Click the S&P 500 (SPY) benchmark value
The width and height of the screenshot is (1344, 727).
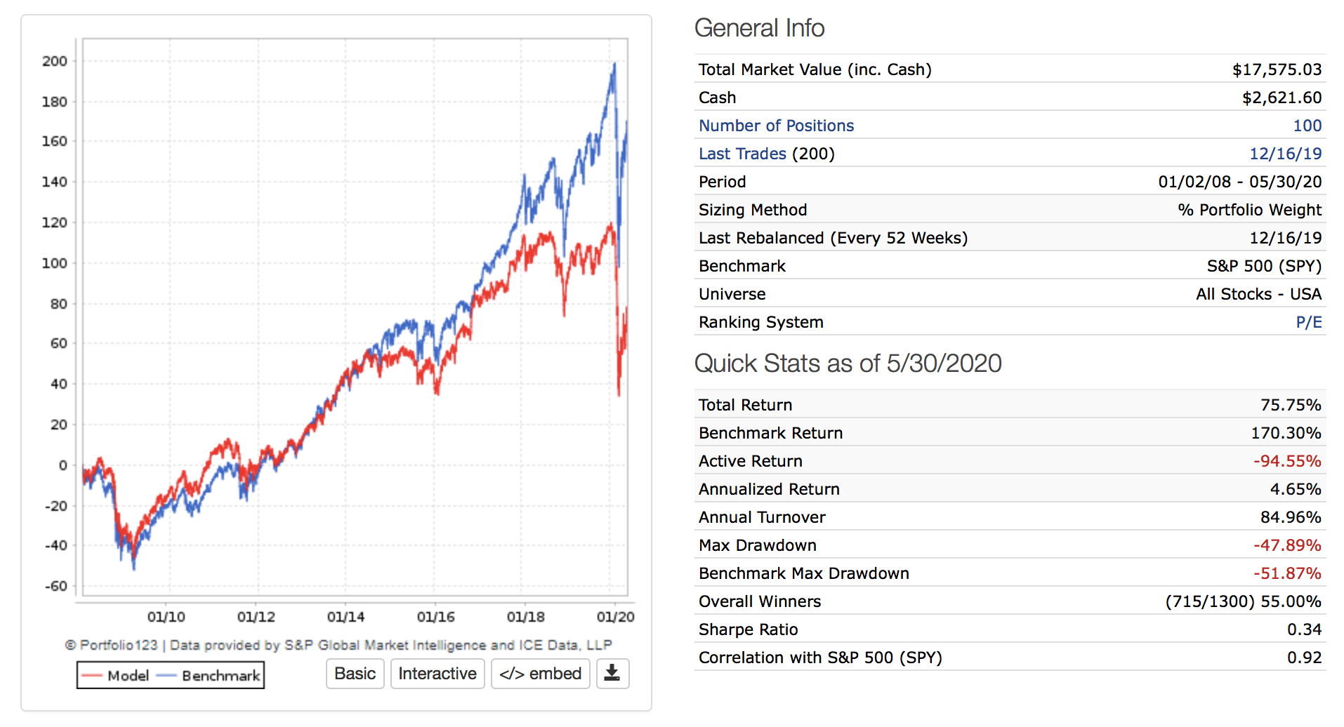(x=1263, y=266)
